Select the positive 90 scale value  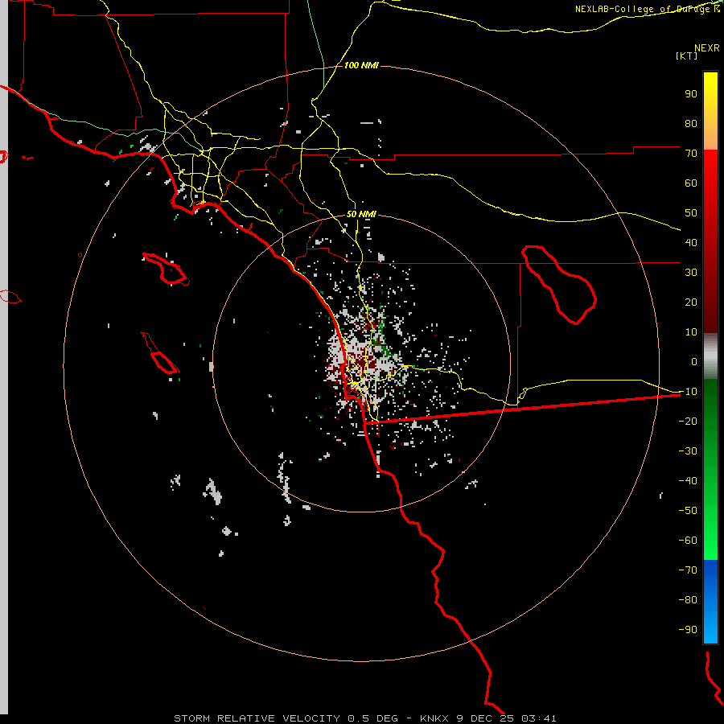click(x=691, y=94)
